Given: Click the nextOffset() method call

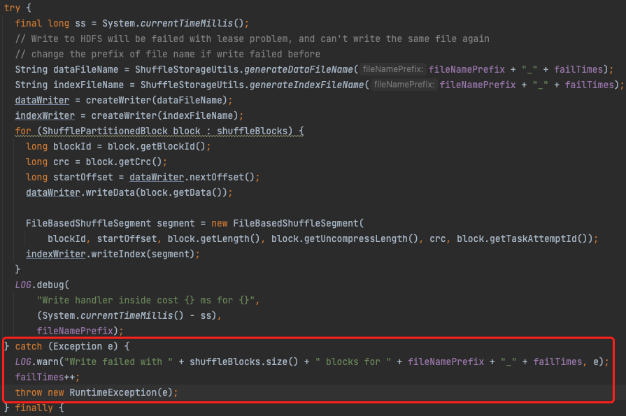Looking at the screenshot, I should pos(222,178).
